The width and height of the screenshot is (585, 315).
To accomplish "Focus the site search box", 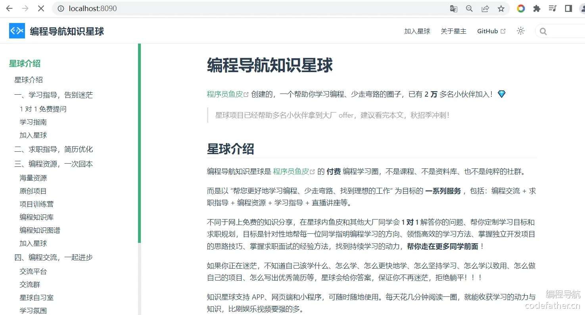I will (x=560, y=31).
